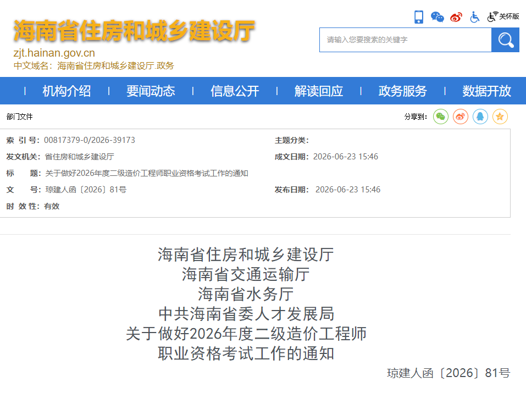526x393 pixels.
Task: Open the 政务服务 menu
Action: pos(402,91)
